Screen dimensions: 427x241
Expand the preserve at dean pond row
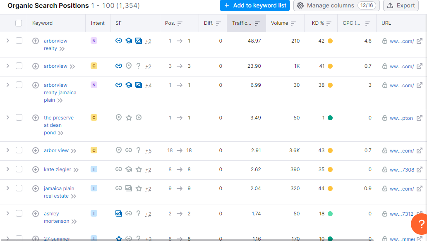click(x=7, y=117)
